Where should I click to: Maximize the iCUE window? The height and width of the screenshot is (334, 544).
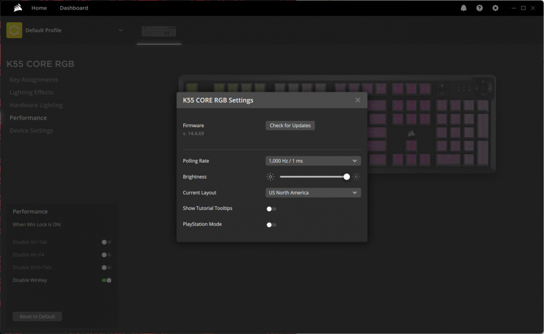tap(523, 8)
